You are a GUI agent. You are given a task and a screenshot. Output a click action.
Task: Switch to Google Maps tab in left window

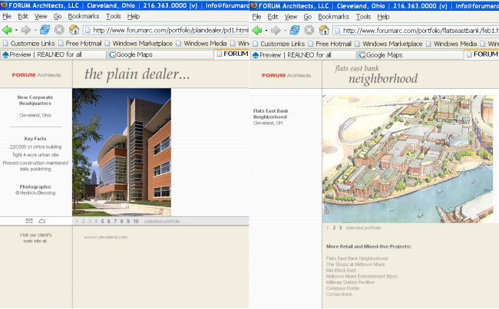(160, 54)
